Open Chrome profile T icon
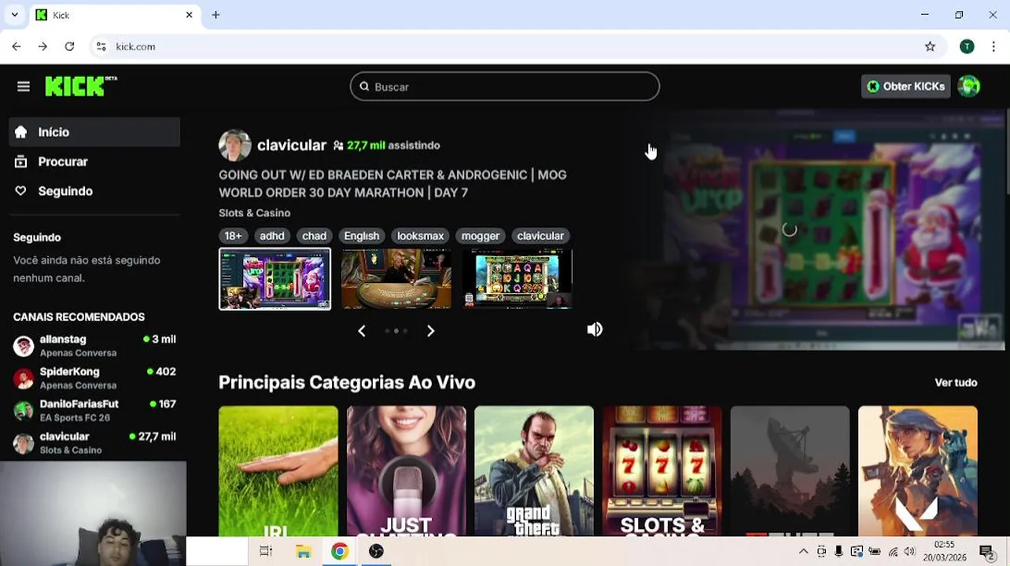1010x566 pixels. pos(967,46)
